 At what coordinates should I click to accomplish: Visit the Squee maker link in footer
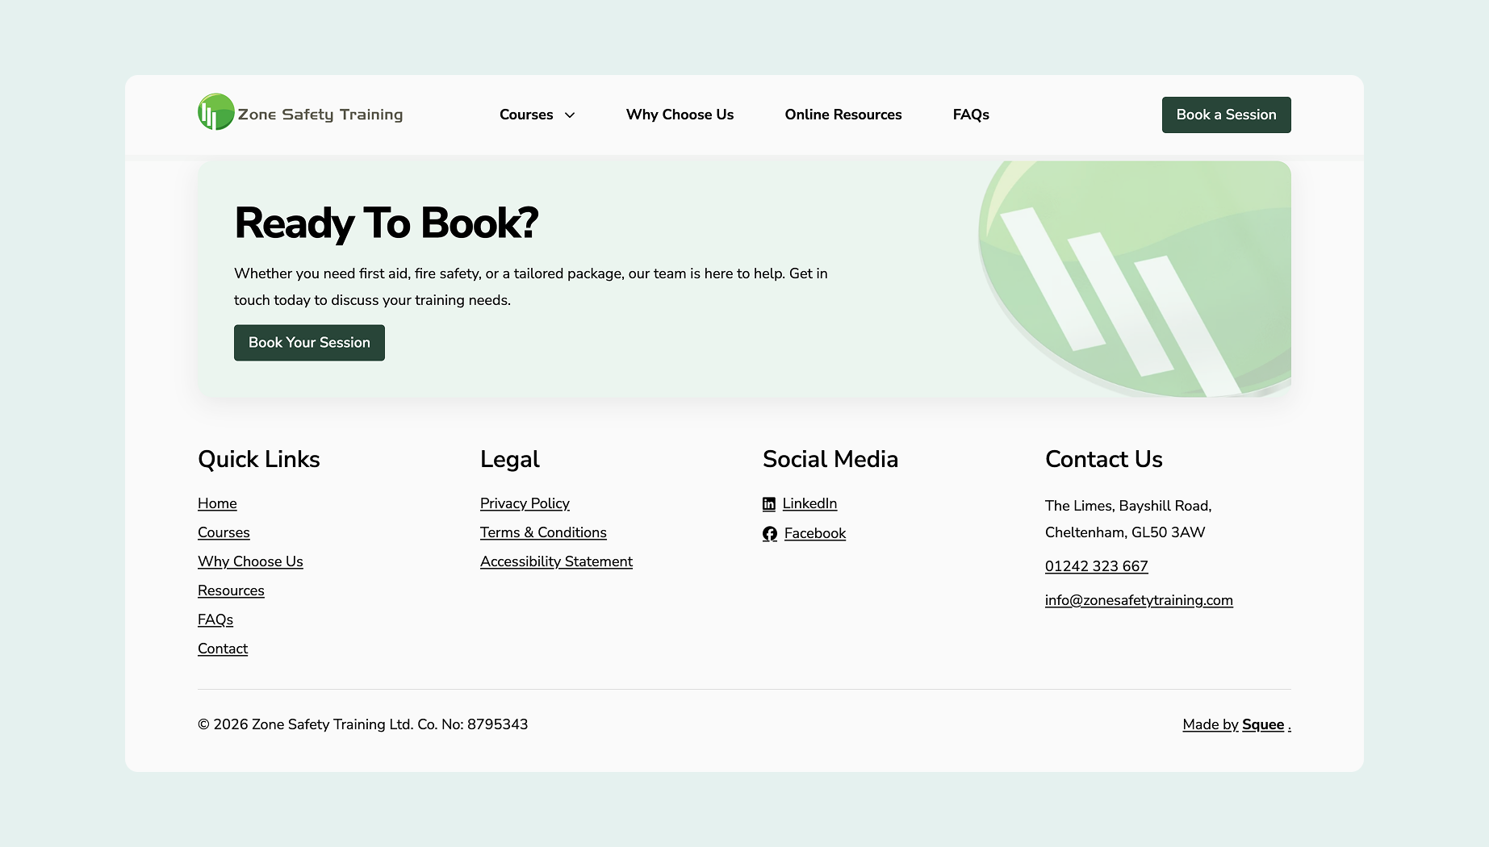click(1263, 724)
